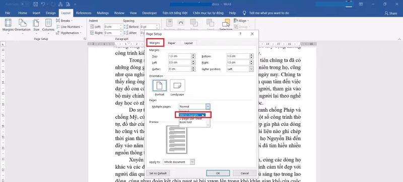Click the Gutter spinner arrows
This screenshot has height=182, width=403.
(193, 69)
